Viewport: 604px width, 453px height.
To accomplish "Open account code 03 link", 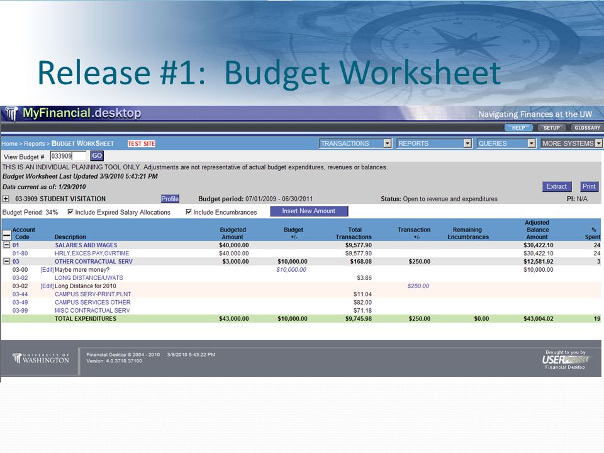I will click(16, 261).
